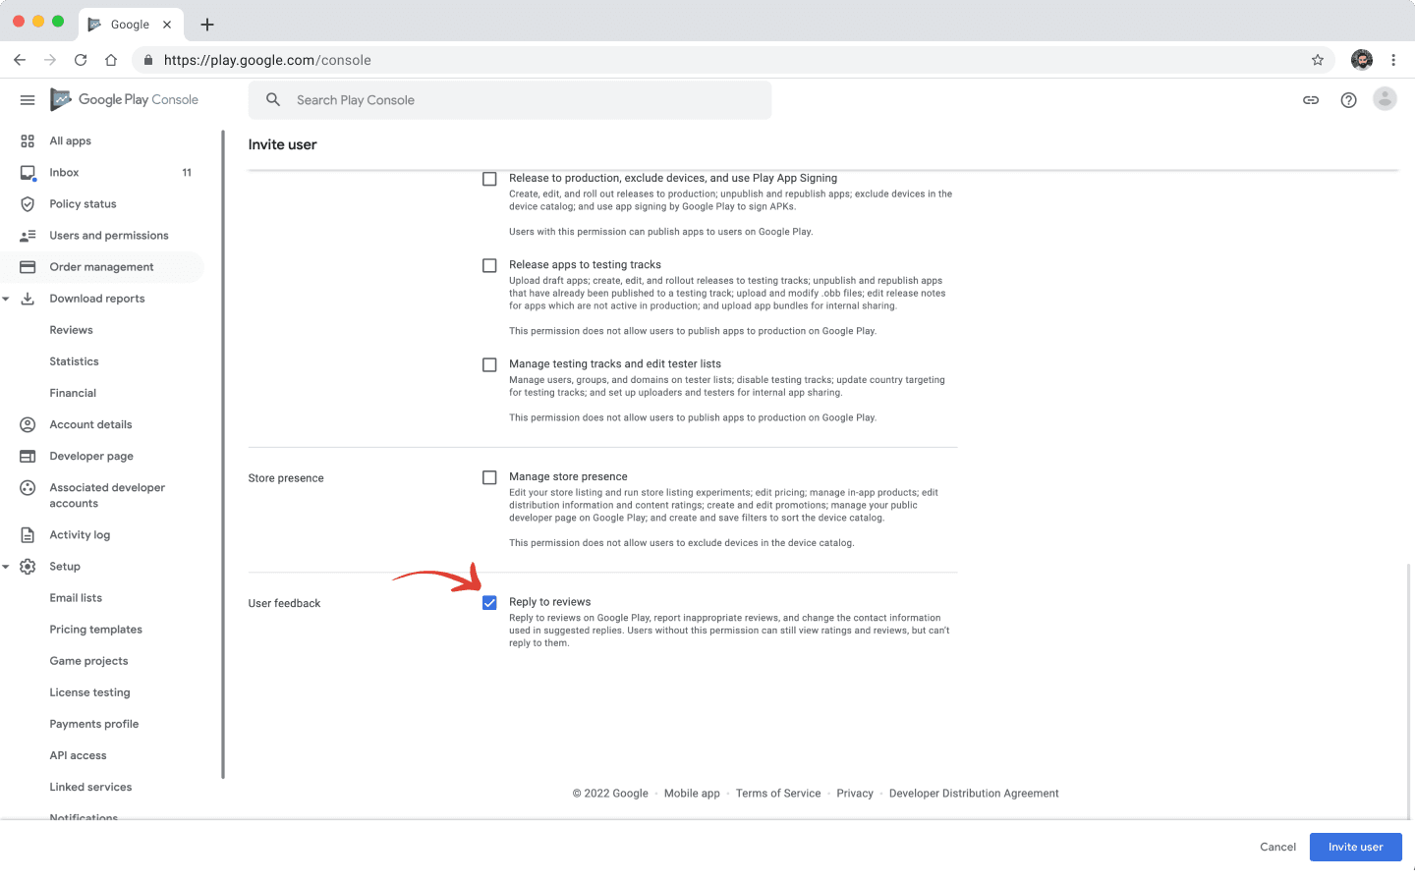Click the Setup gear icon
This screenshot has width=1415, height=881.
[28, 567]
